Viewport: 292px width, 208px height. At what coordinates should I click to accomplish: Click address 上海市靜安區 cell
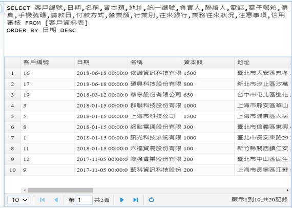(261, 106)
